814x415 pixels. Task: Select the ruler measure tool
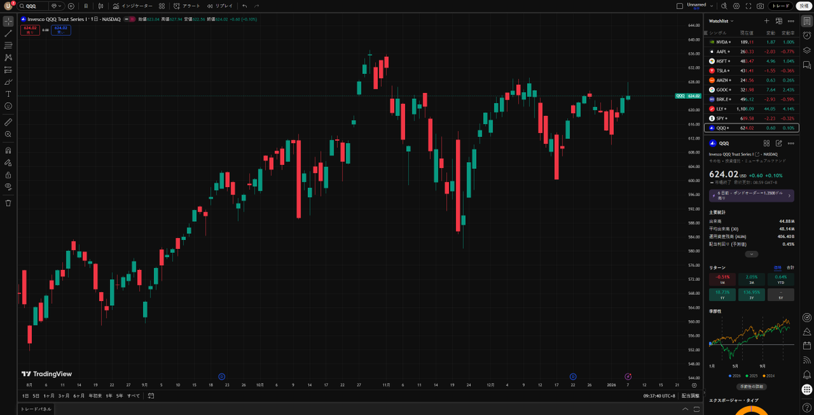[8, 122]
